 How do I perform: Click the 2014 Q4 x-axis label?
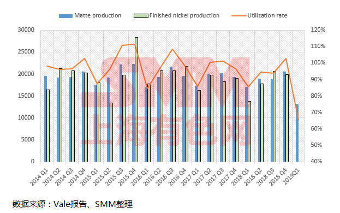[76, 177]
